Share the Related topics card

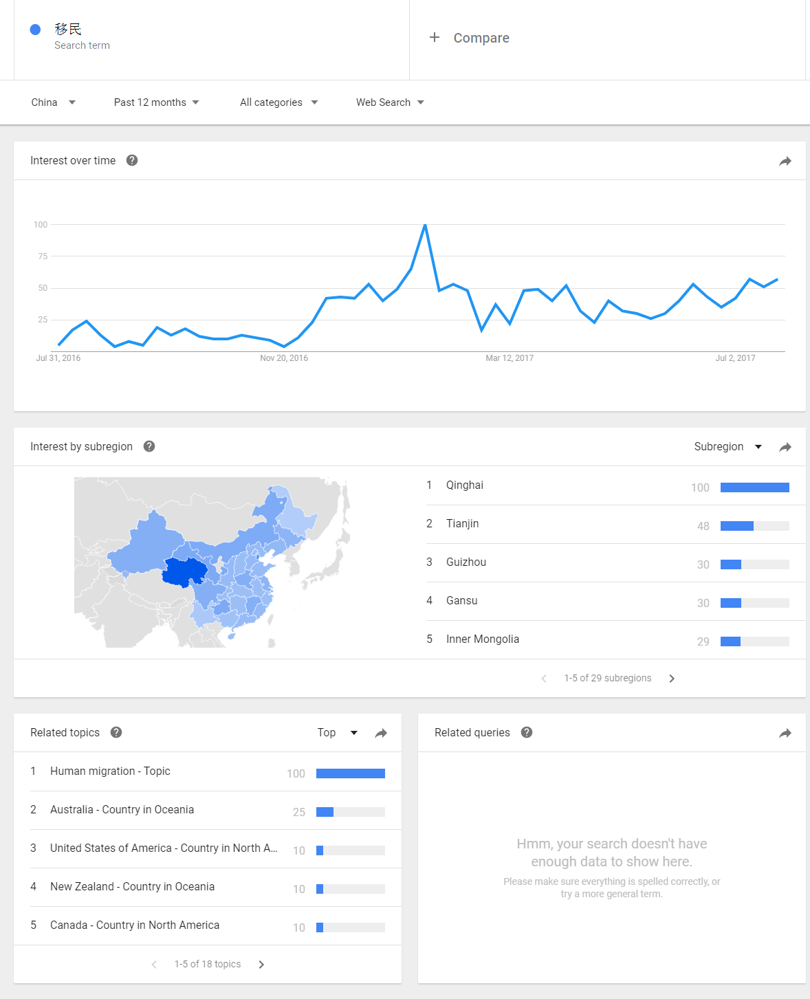pyautogui.click(x=381, y=733)
